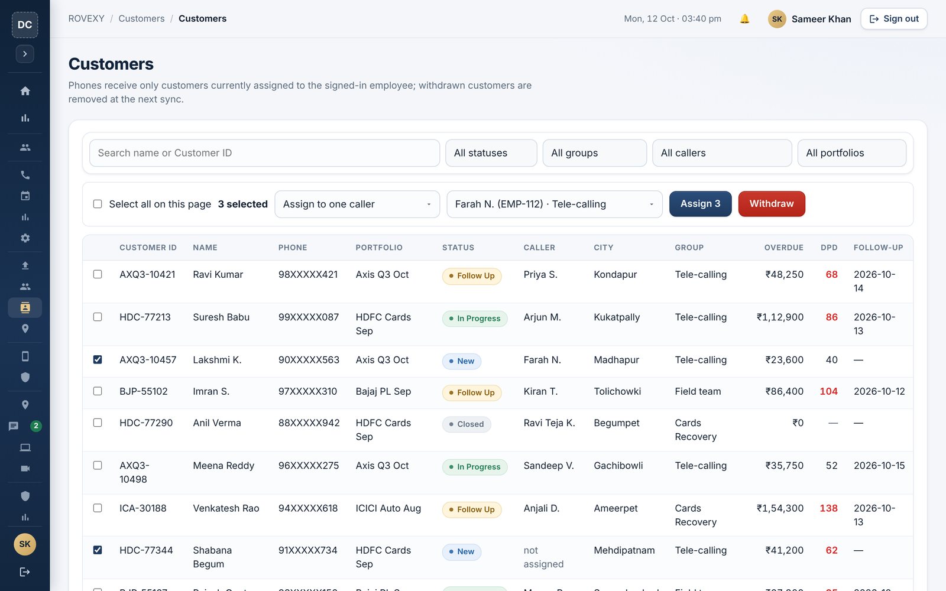Viewport: 946px width, 591px height.
Task: Click the DC logo tile in sidebar
Action: click(x=25, y=25)
